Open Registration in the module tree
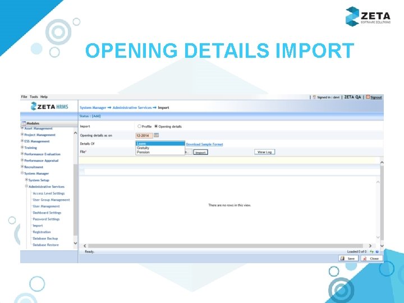 (x=42, y=232)
